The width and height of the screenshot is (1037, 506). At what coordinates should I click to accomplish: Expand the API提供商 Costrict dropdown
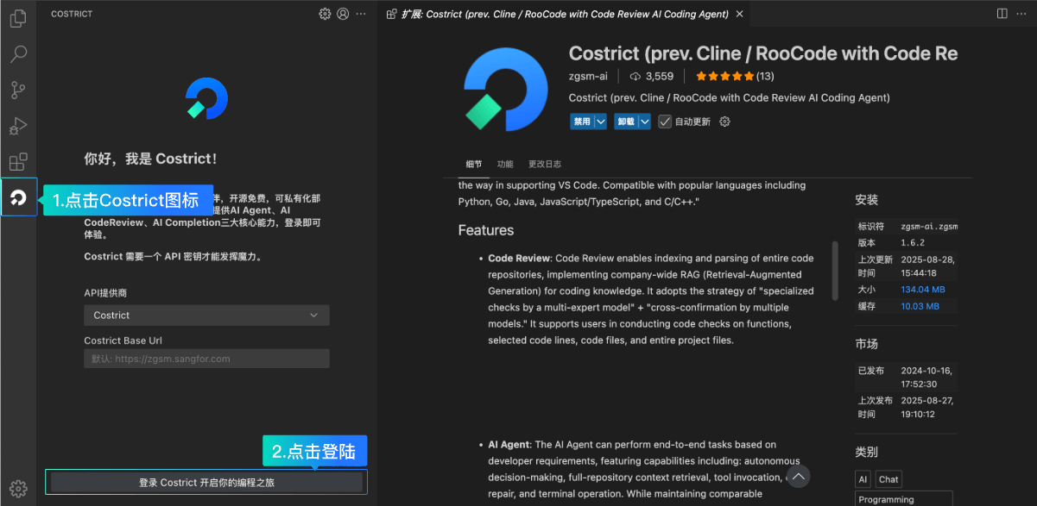[206, 315]
